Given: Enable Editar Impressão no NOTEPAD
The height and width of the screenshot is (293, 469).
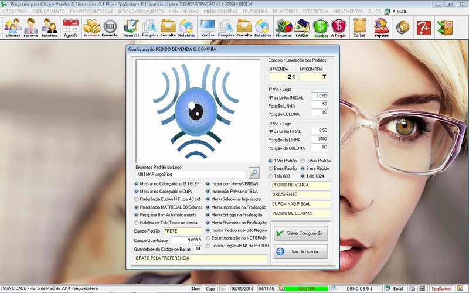Looking at the screenshot, I should pyautogui.click(x=208, y=237).
